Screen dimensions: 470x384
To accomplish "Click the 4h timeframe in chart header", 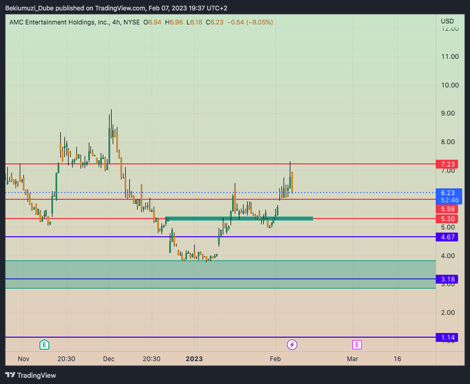I will click(x=116, y=22).
